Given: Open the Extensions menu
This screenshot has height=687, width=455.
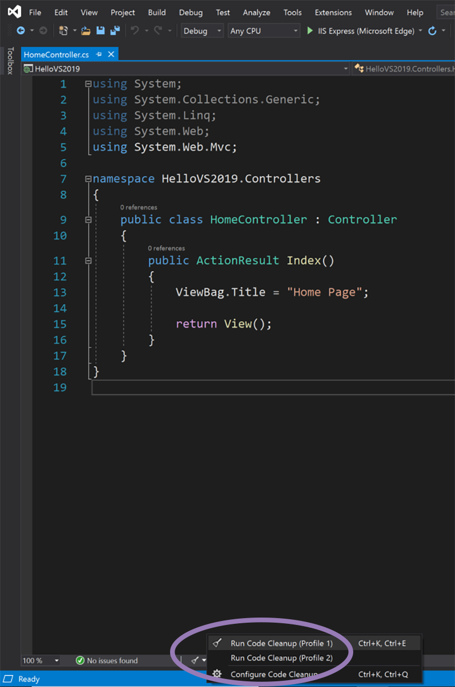Looking at the screenshot, I should coord(333,13).
